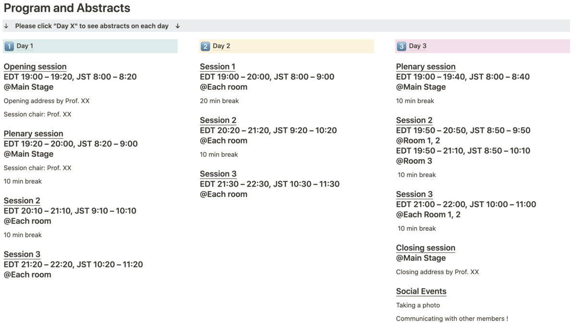Click the down arrow after 'on each day'
This screenshot has width=577, height=325.
177,26
